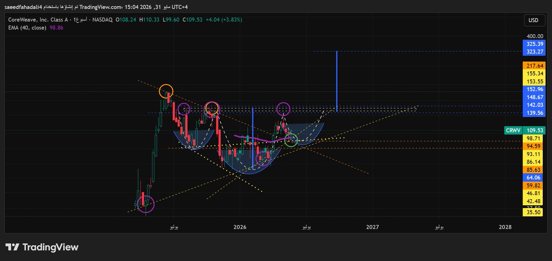This screenshot has width=552, height=261.
Task: Click the 2027 time axis label
Action: [x=373, y=227]
